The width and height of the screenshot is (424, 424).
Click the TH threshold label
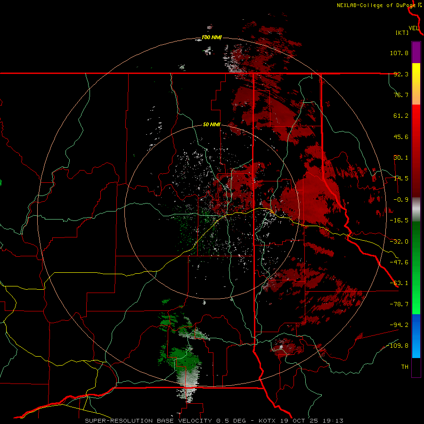click(405, 367)
